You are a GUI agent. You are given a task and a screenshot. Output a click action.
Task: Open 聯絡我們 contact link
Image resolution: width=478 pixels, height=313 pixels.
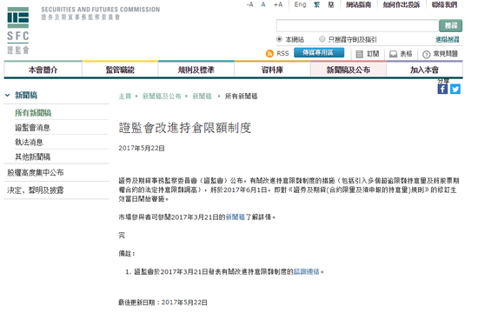(444, 4)
